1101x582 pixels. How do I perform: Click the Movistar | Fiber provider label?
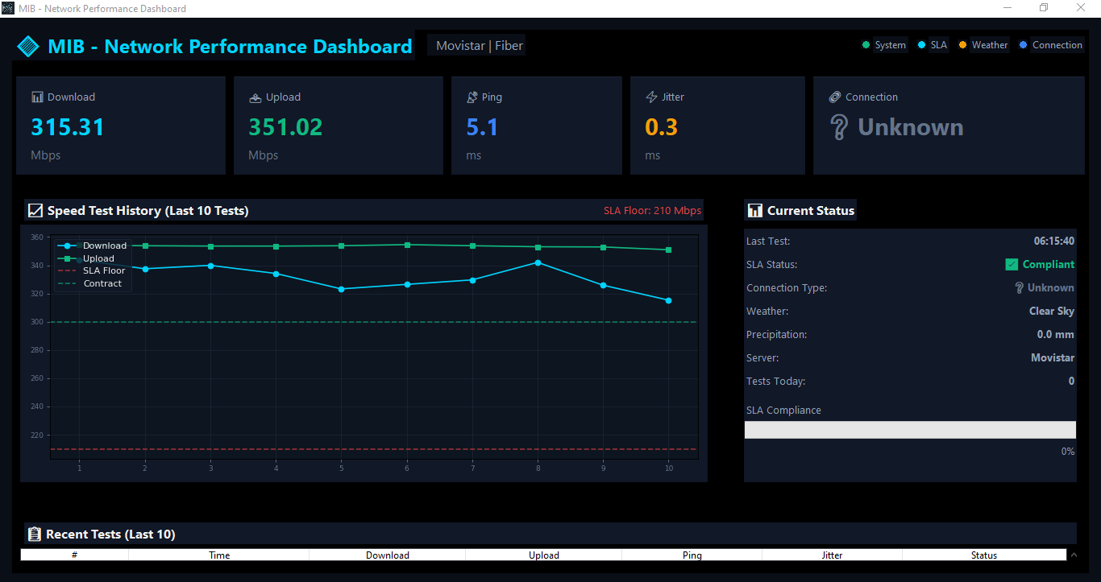[x=480, y=46]
